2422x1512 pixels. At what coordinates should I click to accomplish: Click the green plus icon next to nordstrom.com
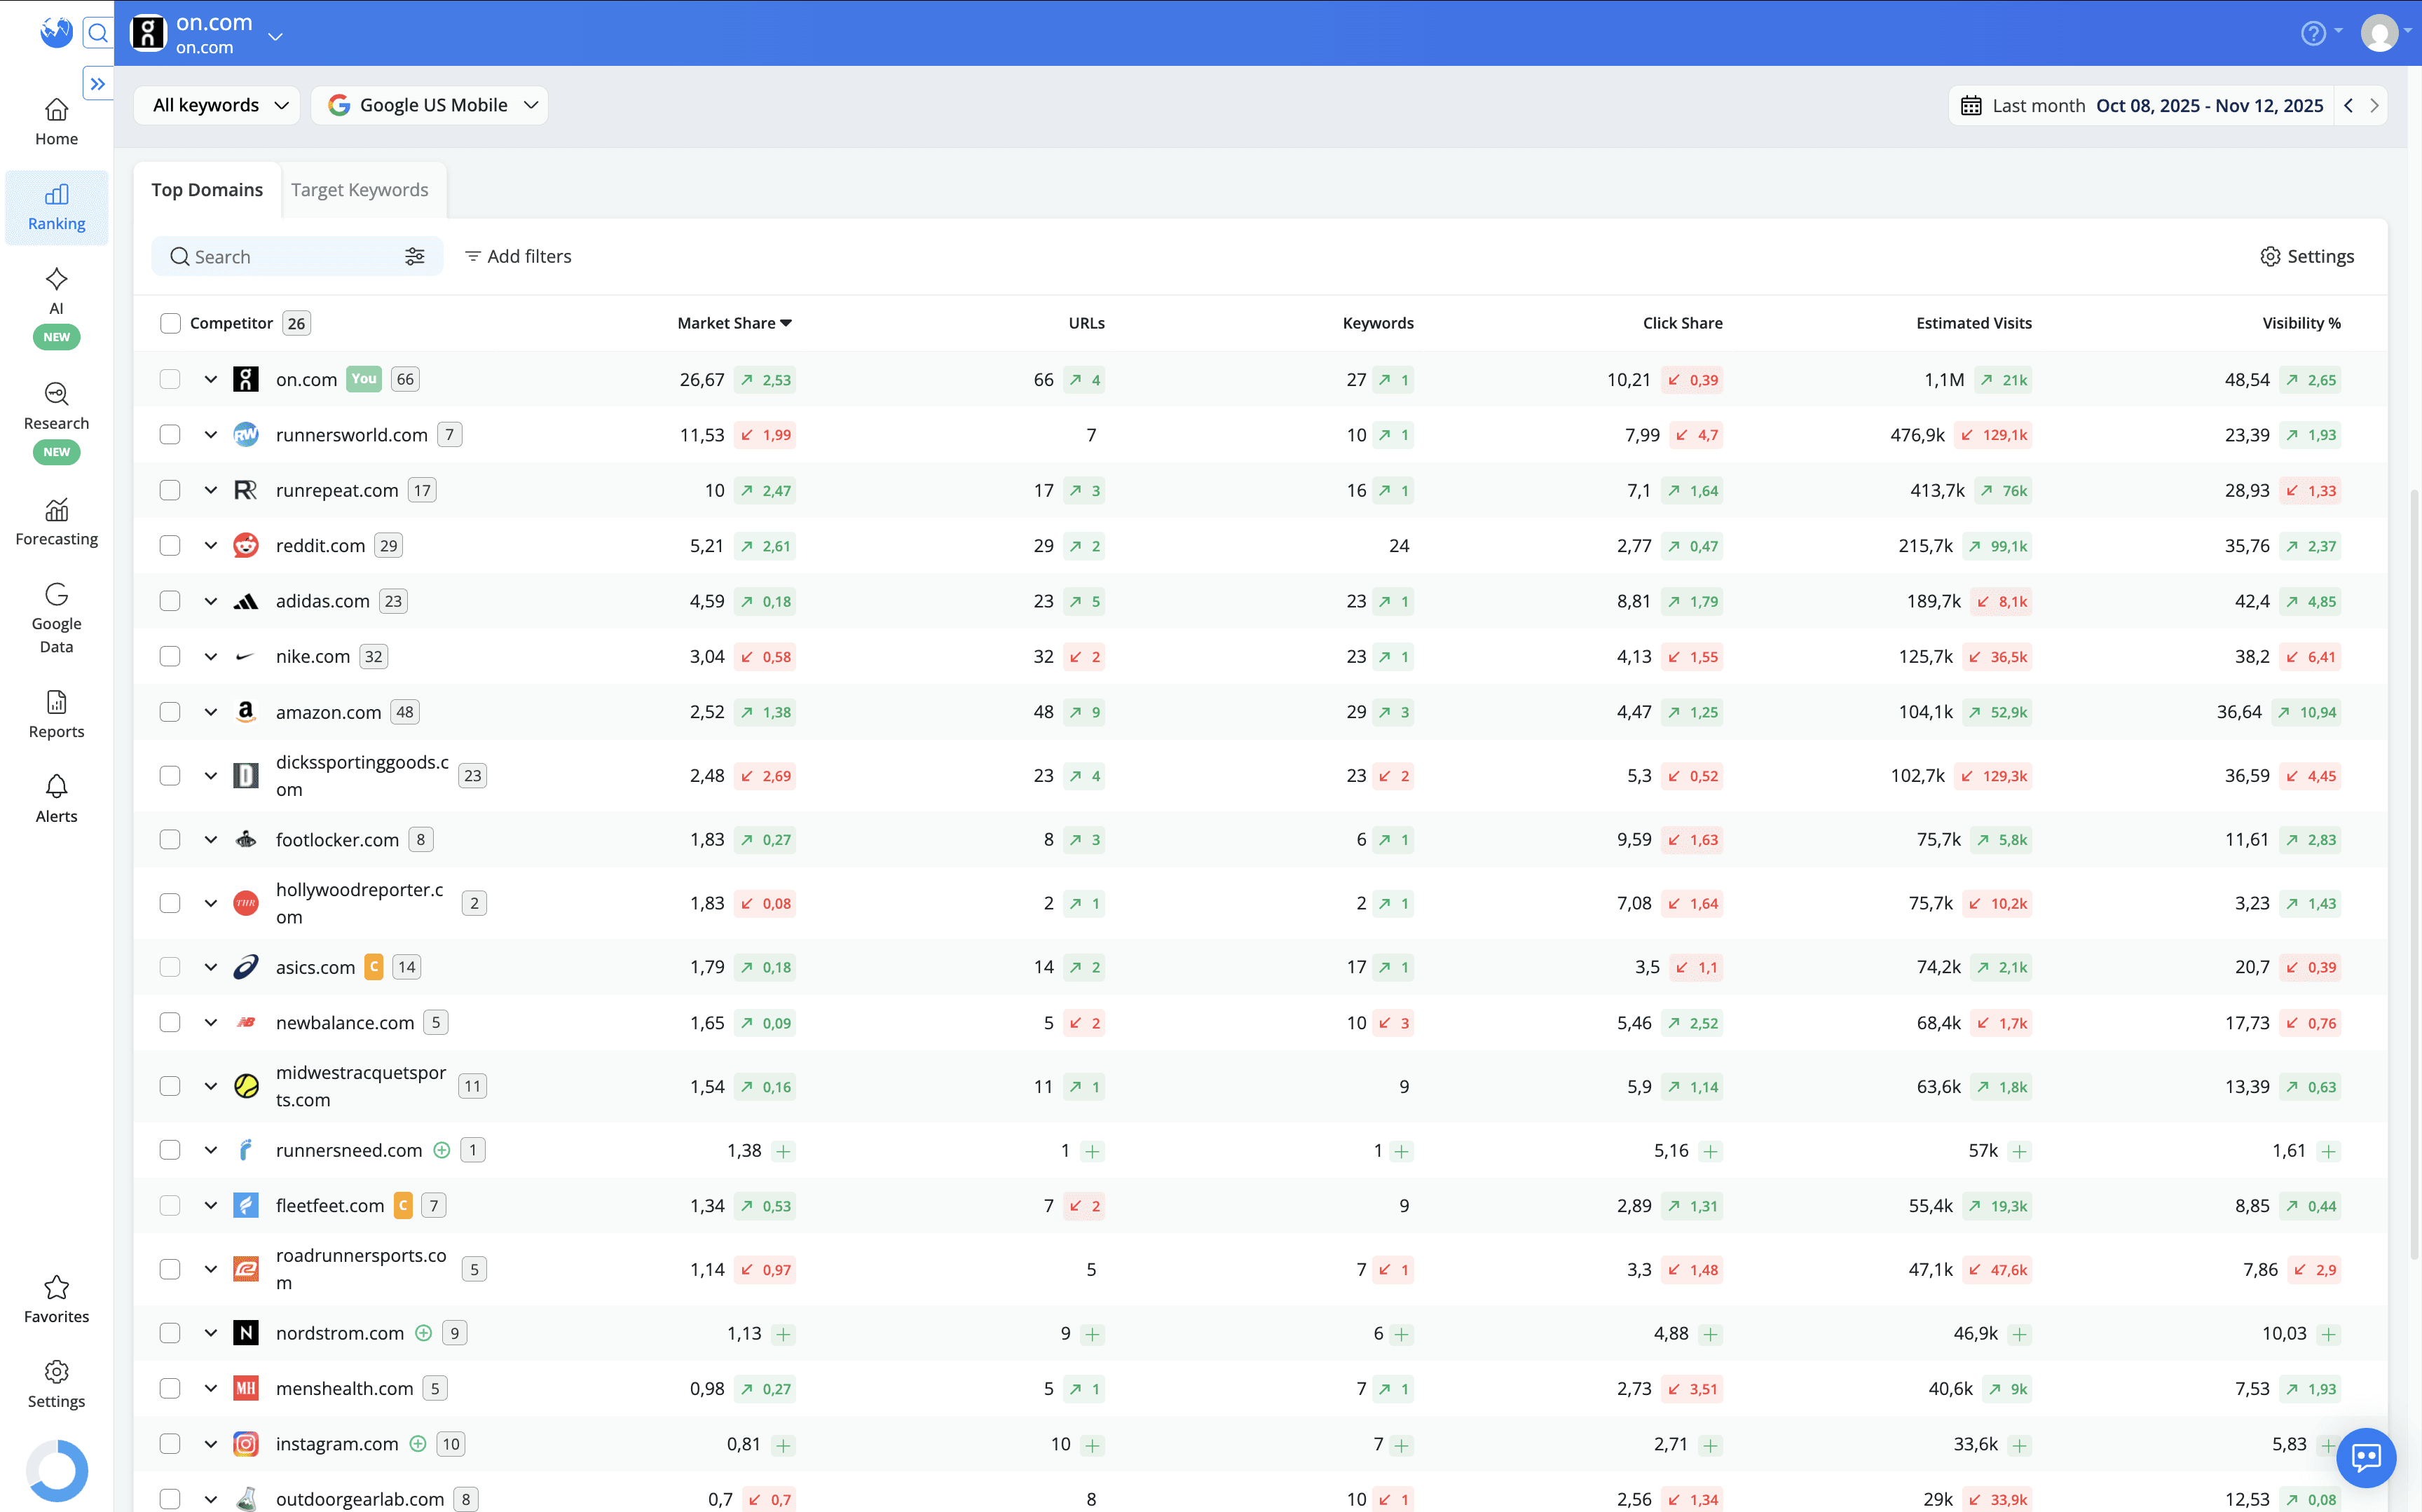[423, 1333]
